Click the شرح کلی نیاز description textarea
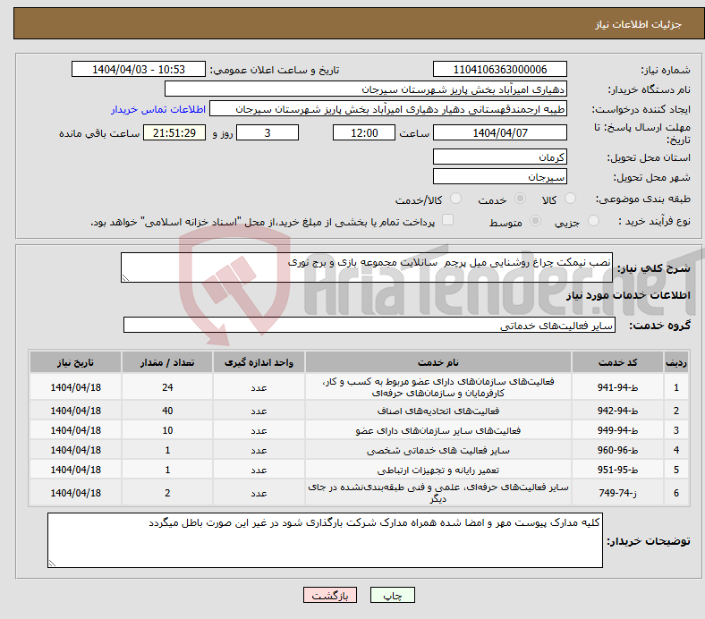The height and width of the screenshot is (619, 705). [367, 267]
